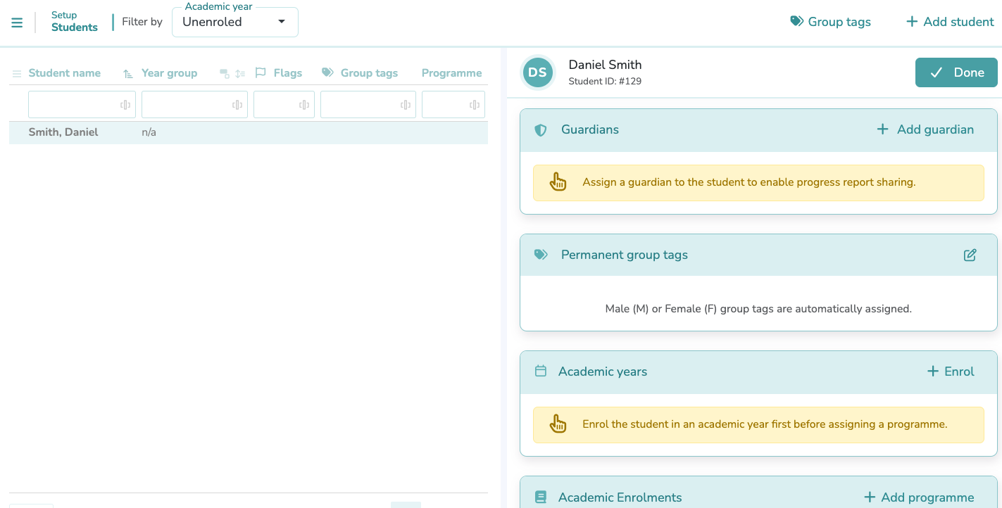Click the table columns menu icon
The width and height of the screenshot is (1002, 508).
point(16,73)
